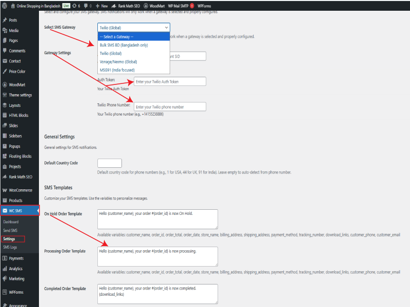Screen dimensions: 410x307
Task: Choose MSG91 (India focused) option
Action: coord(134,70)
